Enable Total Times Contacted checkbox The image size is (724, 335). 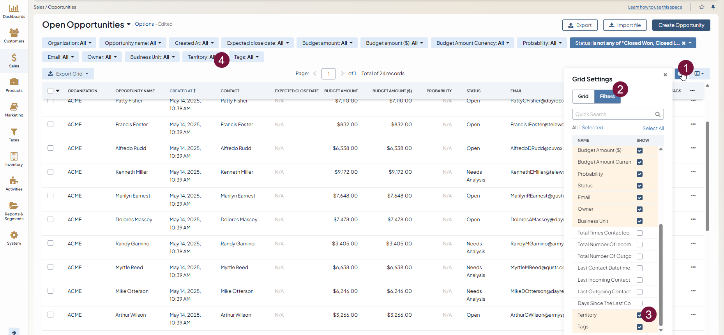click(639, 233)
